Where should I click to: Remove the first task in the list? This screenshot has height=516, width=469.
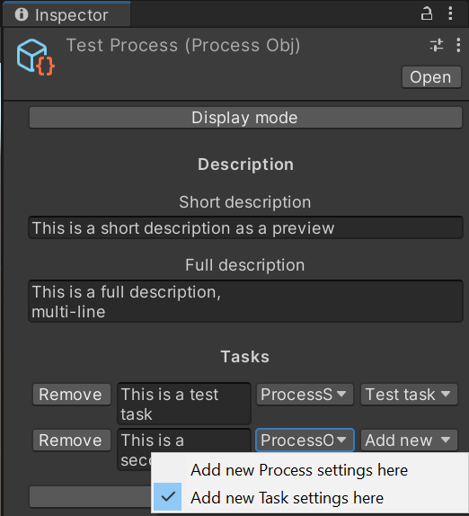click(x=71, y=395)
